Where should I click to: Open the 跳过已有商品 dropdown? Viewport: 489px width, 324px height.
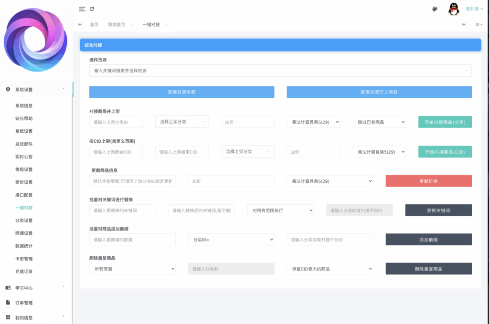[x=379, y=122]
